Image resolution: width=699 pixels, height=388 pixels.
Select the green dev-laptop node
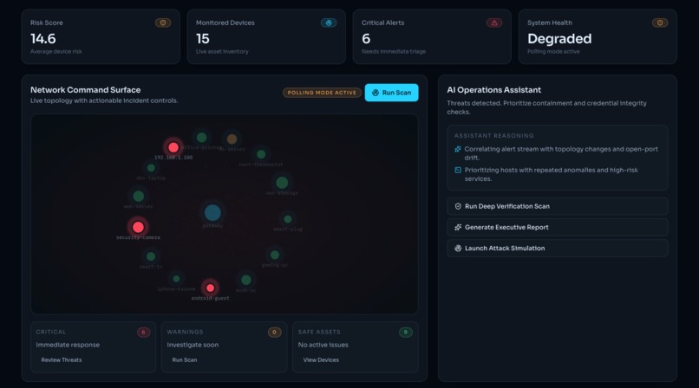(151, 168)
